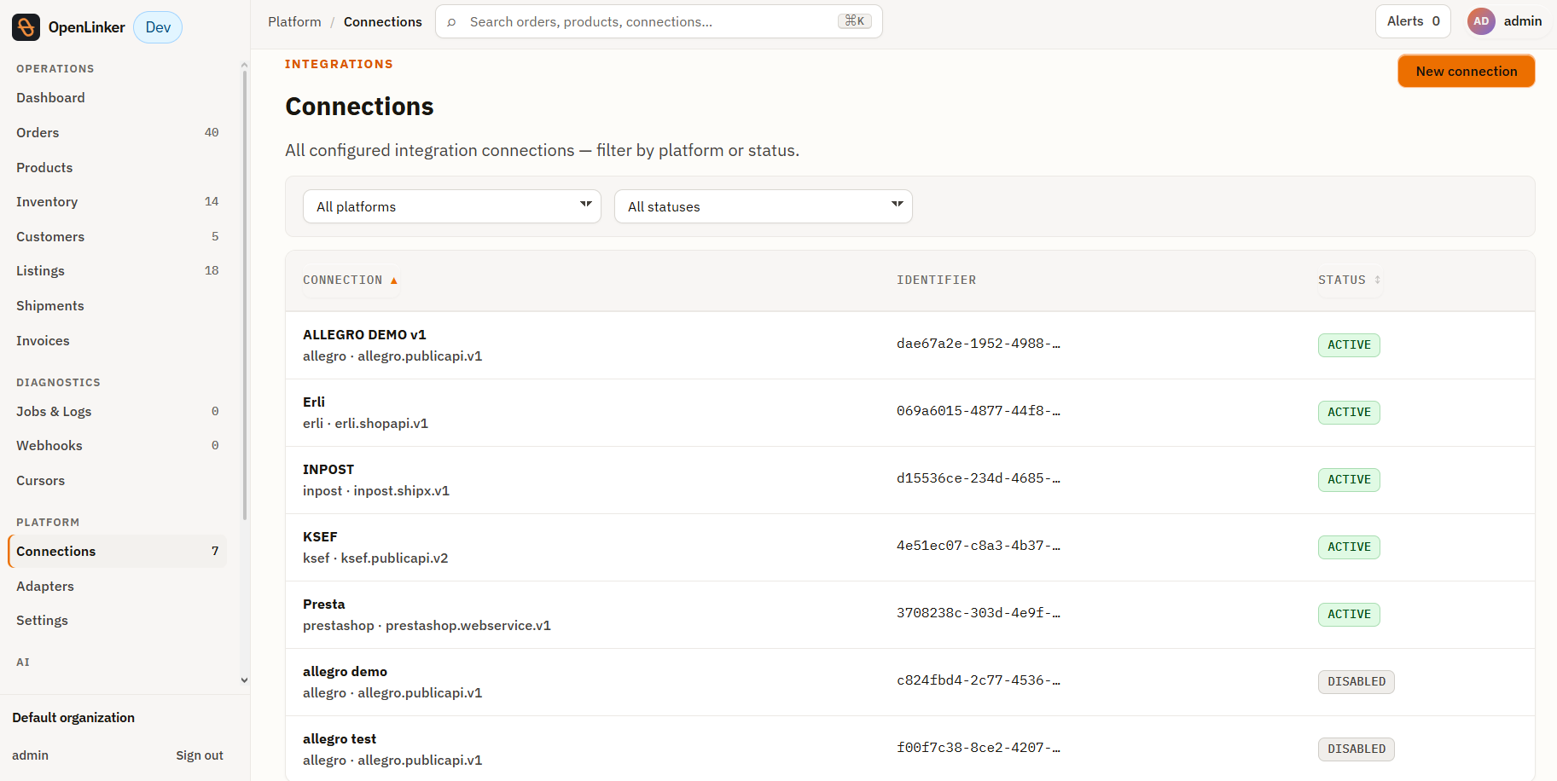Screen dimensions: 1557x781
Task: Go to Orders in sidebar
Action: tap(118, 133)
